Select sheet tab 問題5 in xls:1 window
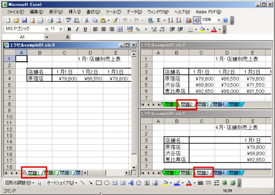 pyautogui.click(x=235, y=173)
